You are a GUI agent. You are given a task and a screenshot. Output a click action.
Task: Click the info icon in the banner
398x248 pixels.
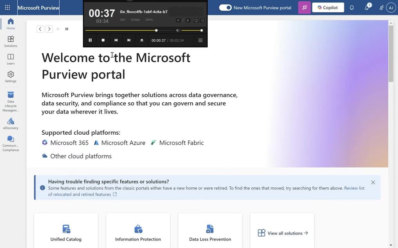[42, 188]
